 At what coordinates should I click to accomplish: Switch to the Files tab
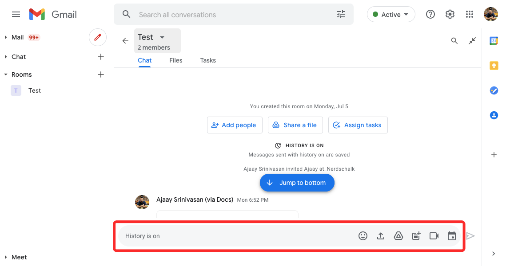(176, 60)
